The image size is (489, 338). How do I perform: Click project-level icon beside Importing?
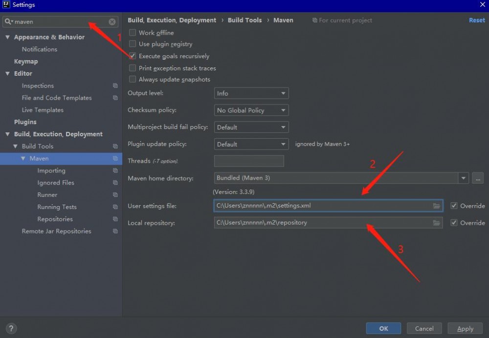[x=115, y=171]
